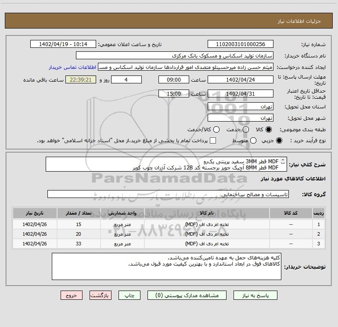
Task: Click the MDF item name in row 1
Action: pos(207,224)
